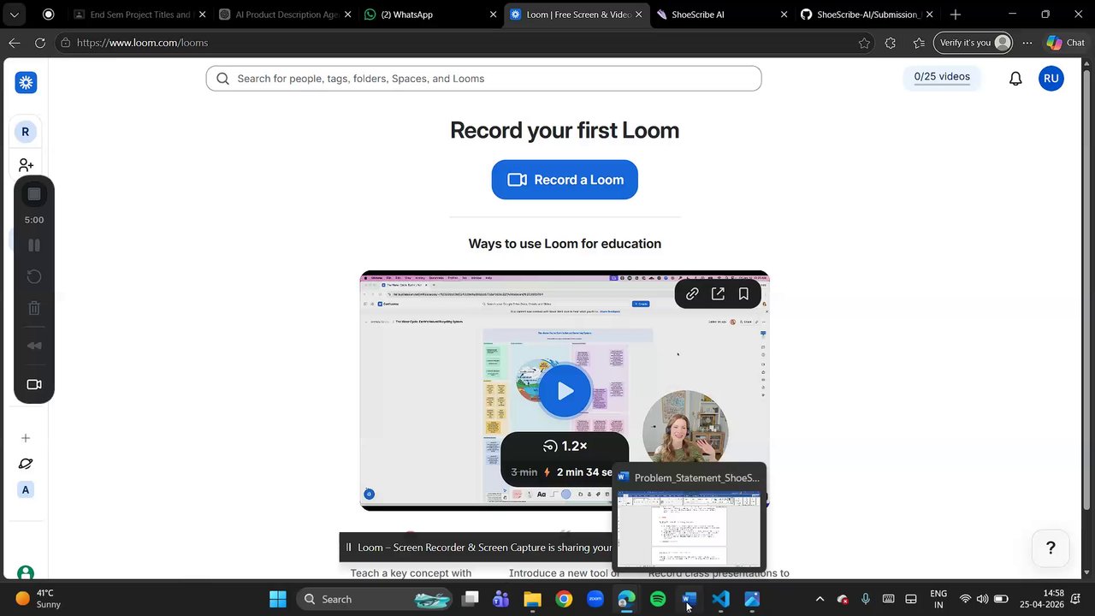The image size is (1095, 616).
Task: Click Record a Loom button
Action: point(565,180)
